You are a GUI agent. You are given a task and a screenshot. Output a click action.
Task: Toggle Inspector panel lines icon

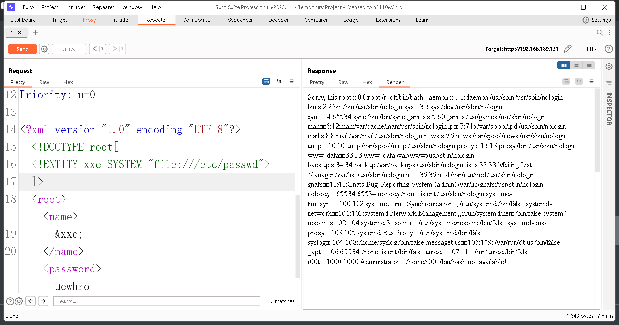click(x=609, y=83)
